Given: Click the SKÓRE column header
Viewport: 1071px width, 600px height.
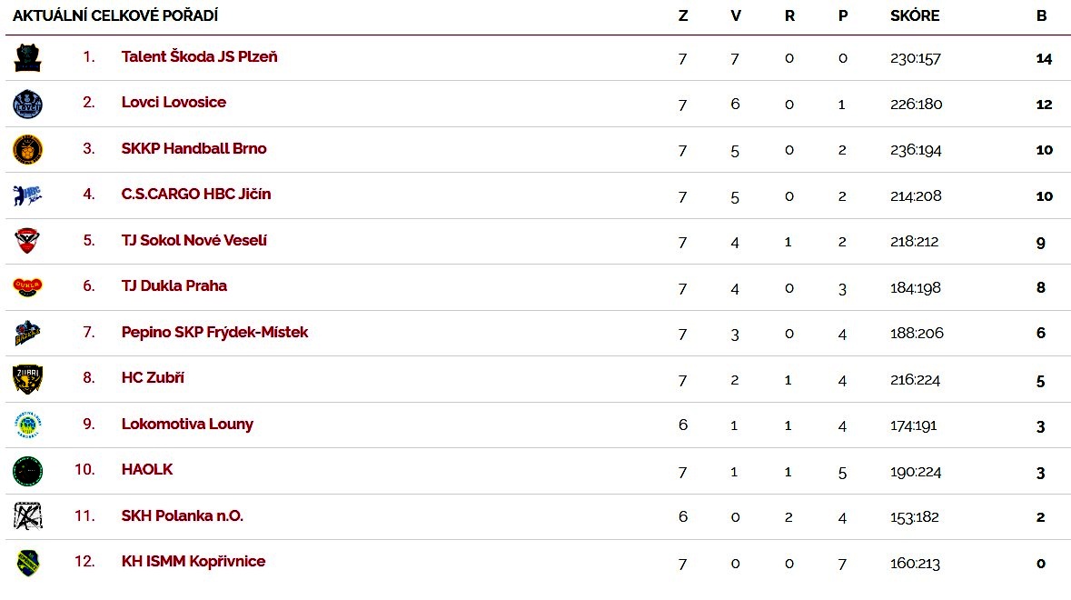Looking at the screenshot, I should pyautogui.click(x=915, y=15).
